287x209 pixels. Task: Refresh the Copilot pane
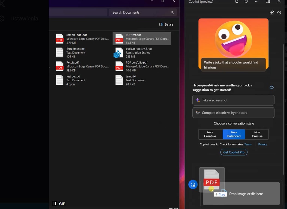(246, 2)
